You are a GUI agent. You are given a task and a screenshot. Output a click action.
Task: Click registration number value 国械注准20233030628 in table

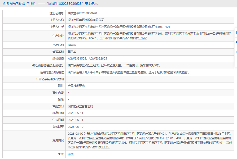click(x=82, y=13)
